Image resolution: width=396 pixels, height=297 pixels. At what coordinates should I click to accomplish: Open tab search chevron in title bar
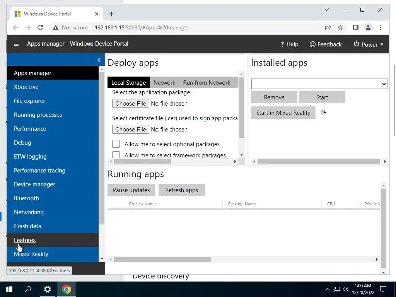pos(326,10)
